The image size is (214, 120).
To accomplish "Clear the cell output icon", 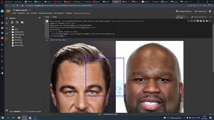I will 47,40.
